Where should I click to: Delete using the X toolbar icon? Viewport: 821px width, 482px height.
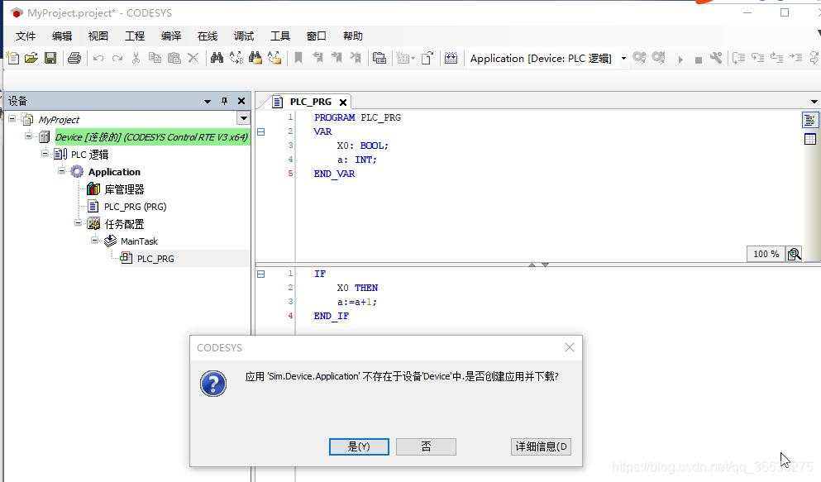pyautogui.click(x=193, y=58)
